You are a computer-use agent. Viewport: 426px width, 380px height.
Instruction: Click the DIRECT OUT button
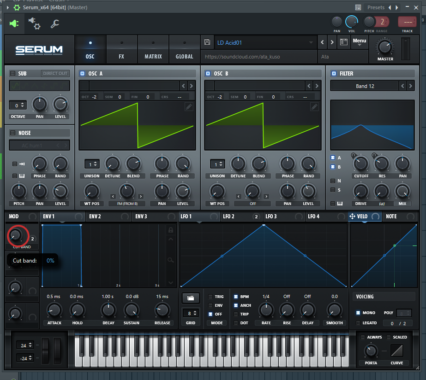click(x=55, y=73)
